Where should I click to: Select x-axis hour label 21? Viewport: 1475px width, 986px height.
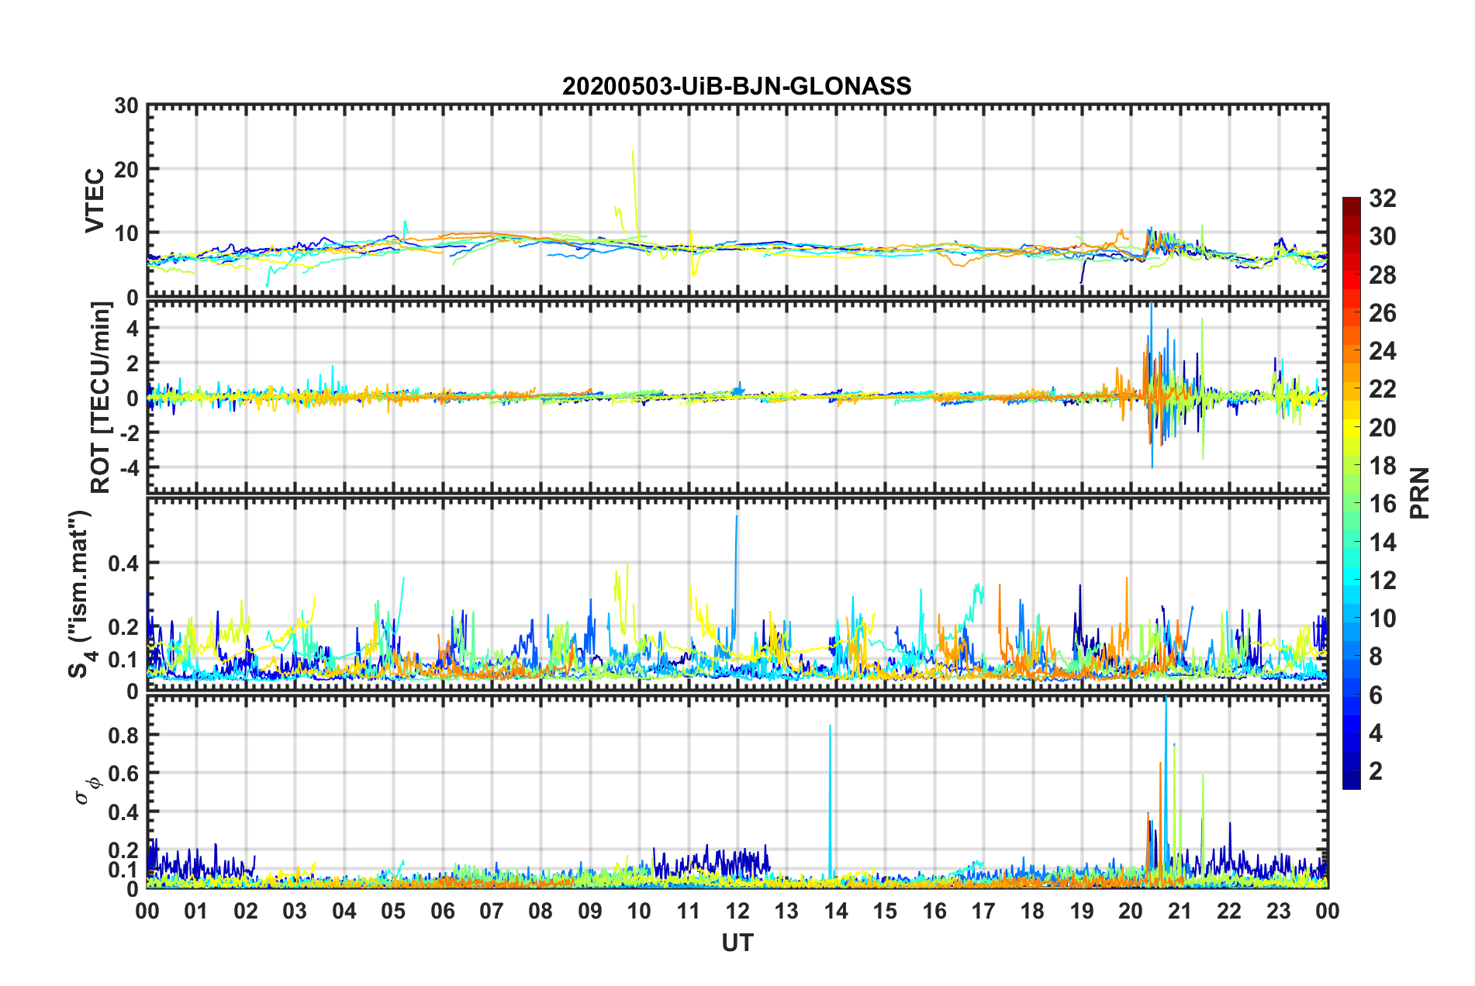point(1180,911)
